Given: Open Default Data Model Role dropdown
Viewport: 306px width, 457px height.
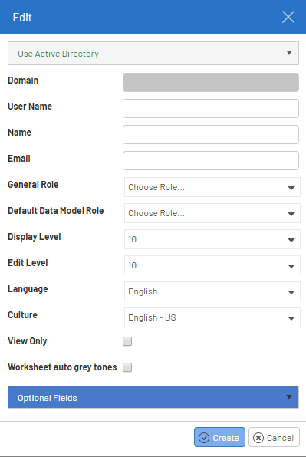Looking at the screenshot, I should 212,213.
